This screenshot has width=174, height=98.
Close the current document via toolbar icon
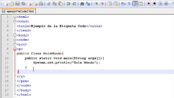click(29, 4)
